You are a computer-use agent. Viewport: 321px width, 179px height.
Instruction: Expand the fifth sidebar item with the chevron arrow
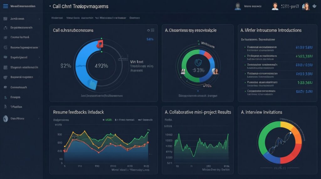39,57
